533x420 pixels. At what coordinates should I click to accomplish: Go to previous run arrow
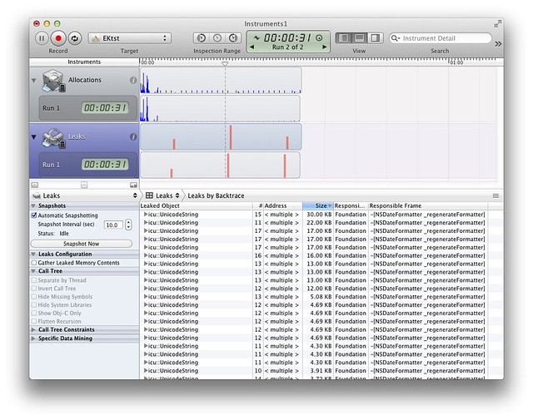tap(252, 47)
